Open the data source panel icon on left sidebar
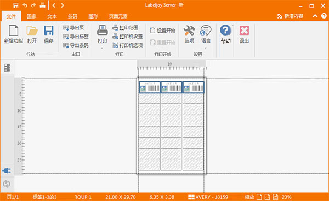Viewport: 329px width, 201px height. [x=7, y=68]
